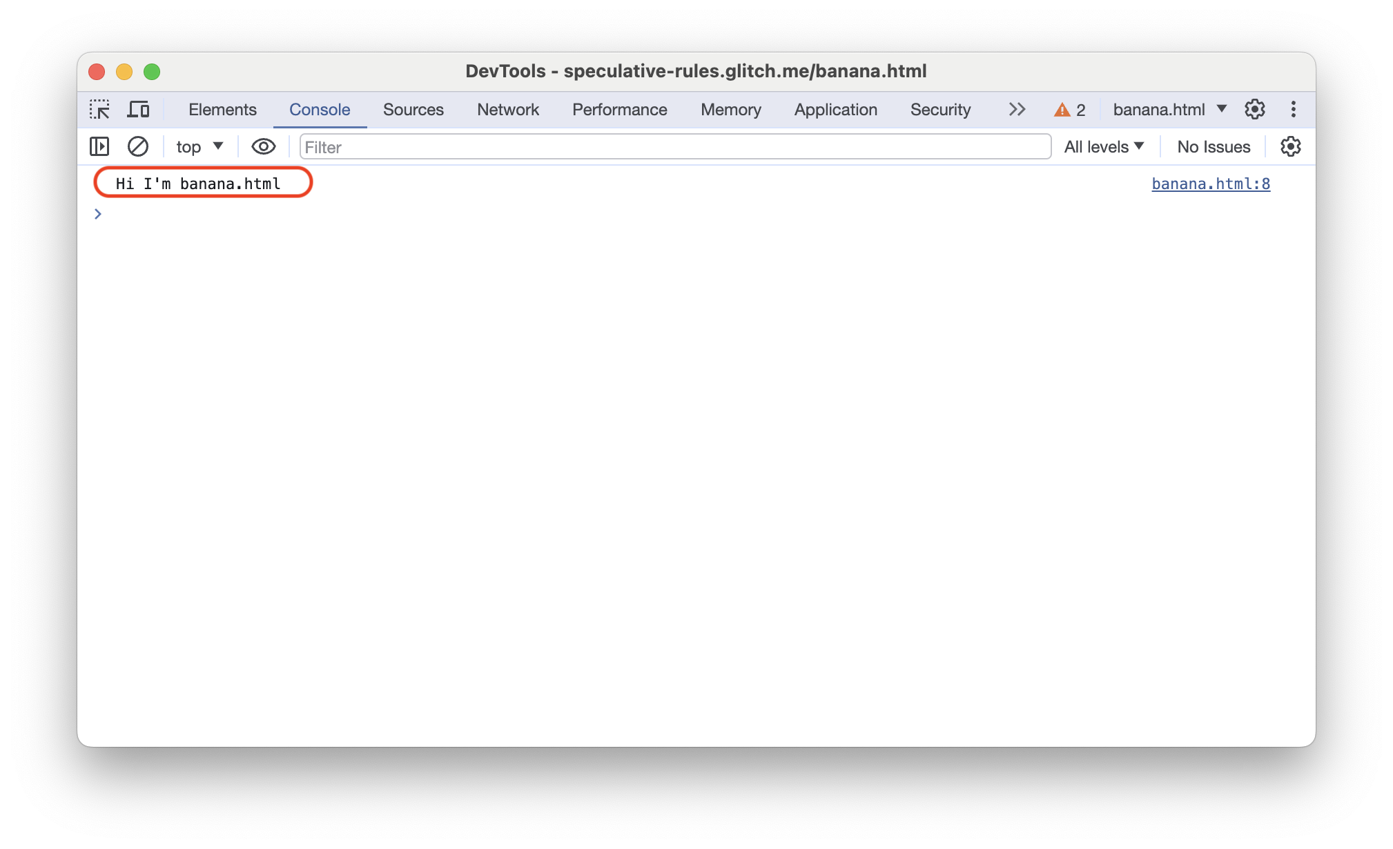
Task: Click the No Issues button
Action: click(1214, 146)
